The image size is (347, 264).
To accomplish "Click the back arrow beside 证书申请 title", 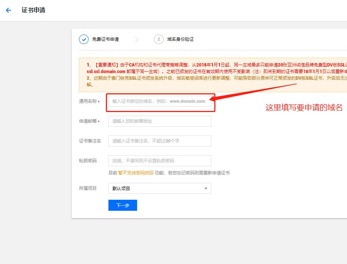I will point(8,10).
